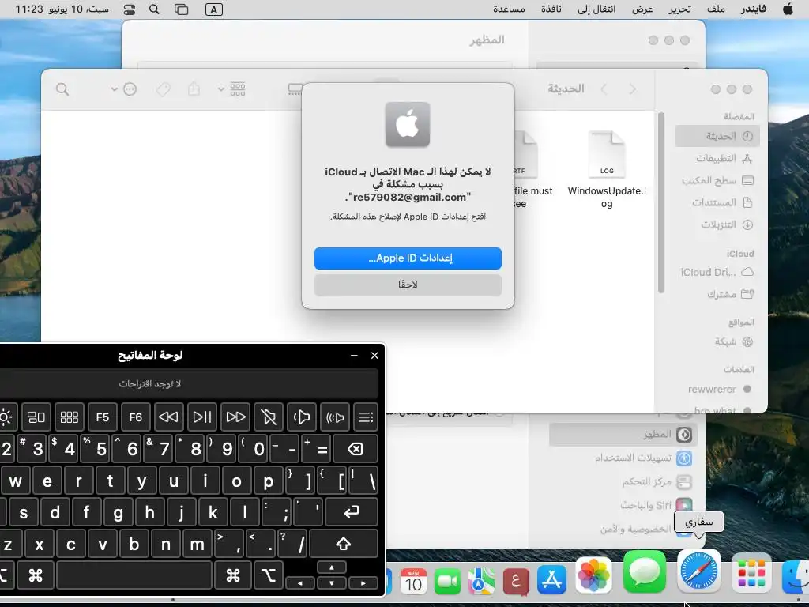Screen dimensions: 809x607
Task: Open التطبيقات (Applications) in Finder sidebar
Action: click(x=717, y=158)
